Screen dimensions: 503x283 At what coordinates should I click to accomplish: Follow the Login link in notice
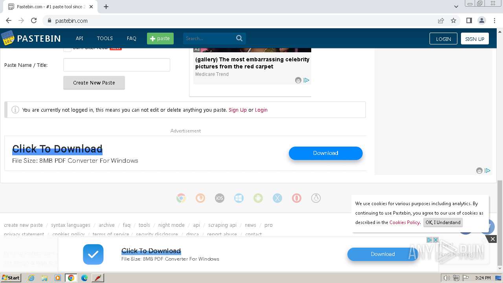click(x=261, y=110)
